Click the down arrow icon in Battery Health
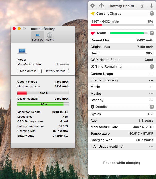The height and width of the screenshot is (179, 156). click(x=151, y=6)
